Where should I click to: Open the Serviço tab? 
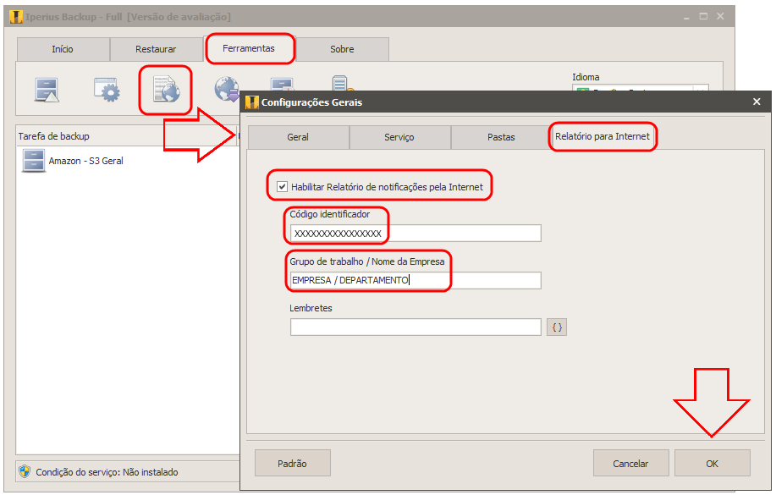pos(399,137)
